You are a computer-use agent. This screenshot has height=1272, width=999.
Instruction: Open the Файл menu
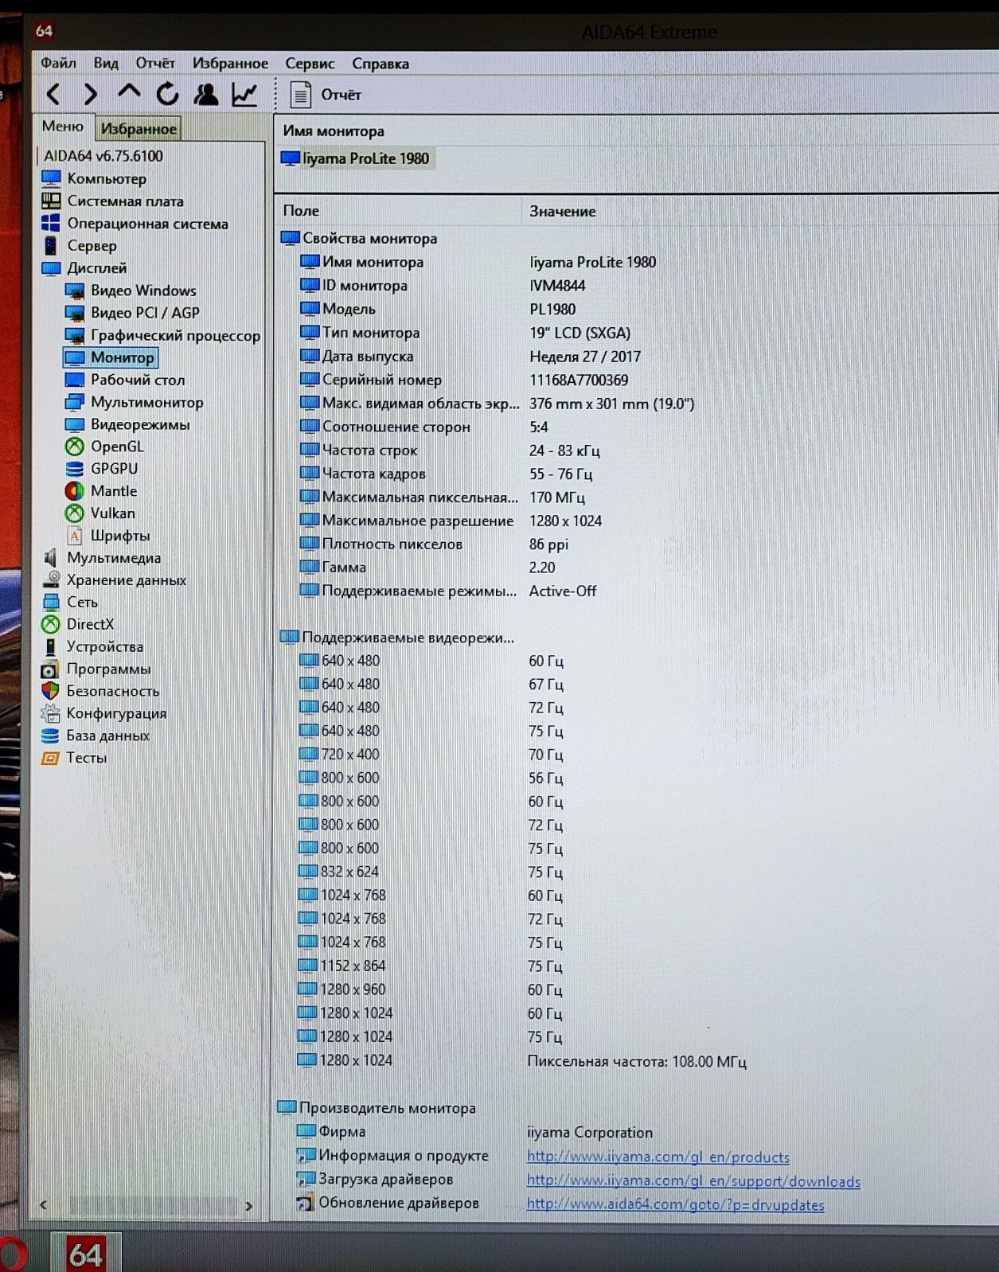pos(58,63)
